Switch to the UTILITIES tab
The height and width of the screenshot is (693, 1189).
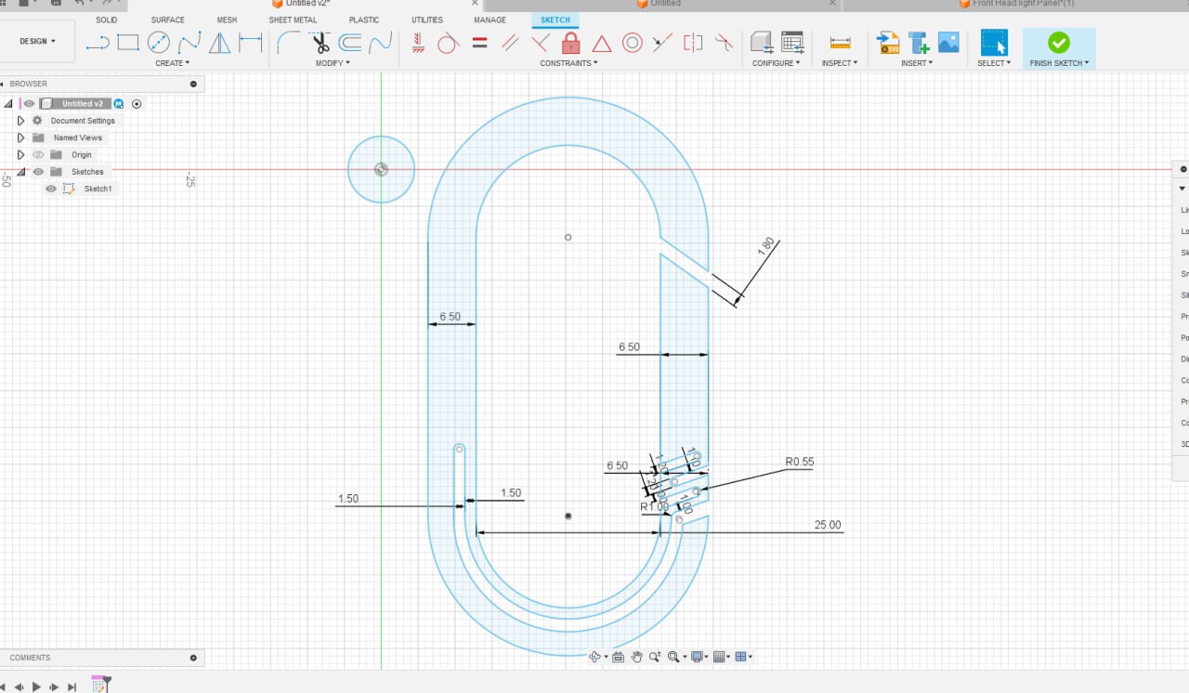coord(427,20)
